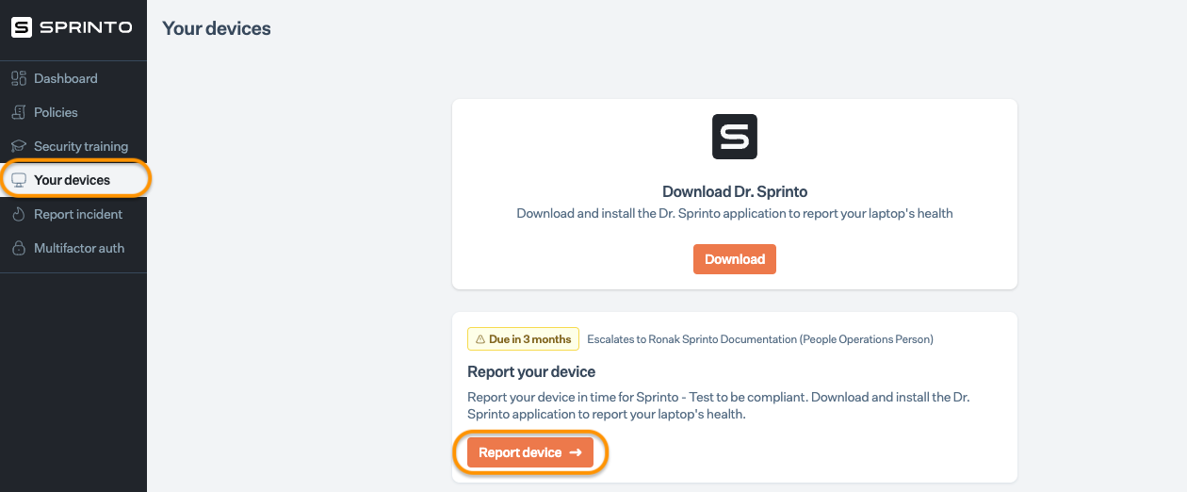The height and width of the screenshot is (492, 1187).
Task: Click the SPRINTO wordmark text
Action: (86, 27)
